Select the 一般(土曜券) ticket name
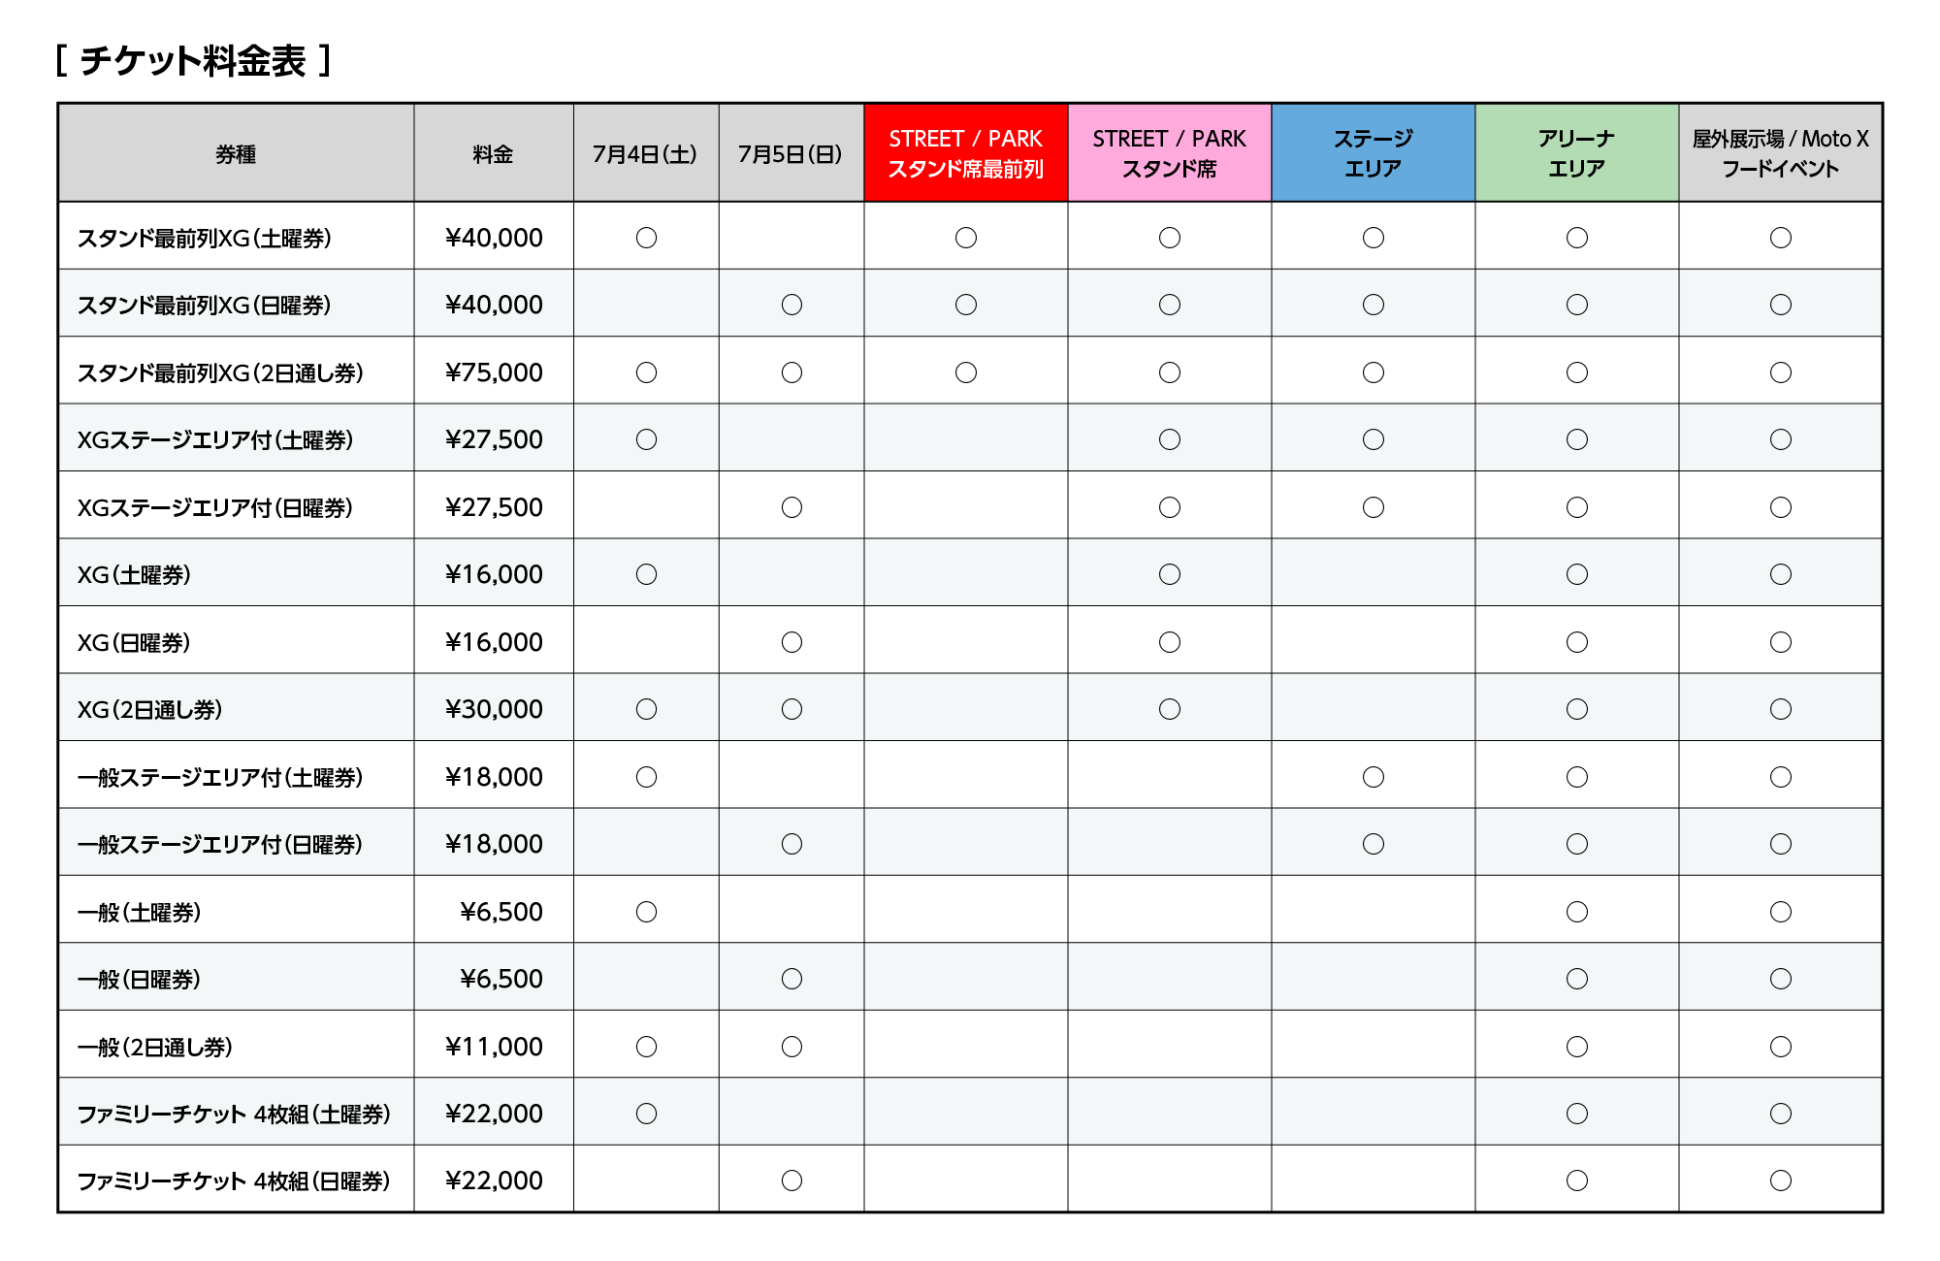 [x=139, y=913]
